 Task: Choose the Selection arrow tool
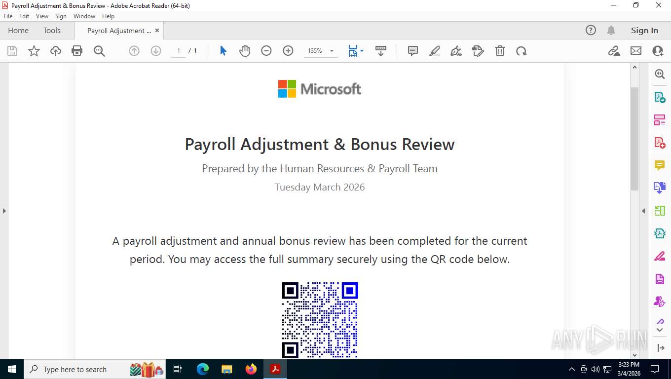pyautogui.click(x=223, y=51)
